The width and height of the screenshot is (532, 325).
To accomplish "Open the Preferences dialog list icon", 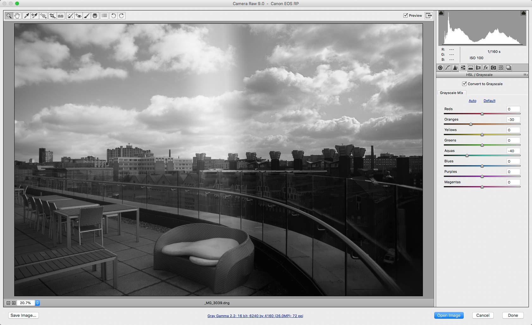I will click(104, 16).
